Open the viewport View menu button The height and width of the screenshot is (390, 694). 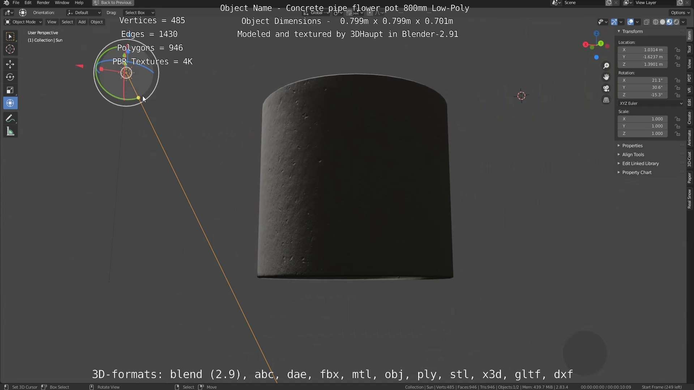coord(52,22)
